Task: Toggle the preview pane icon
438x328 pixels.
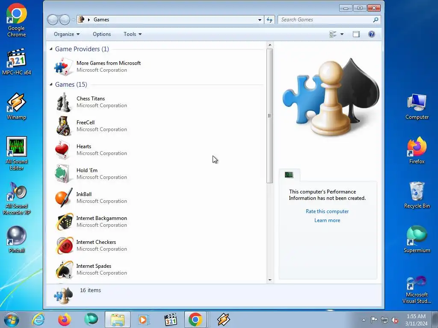Action: click(356, 34)
